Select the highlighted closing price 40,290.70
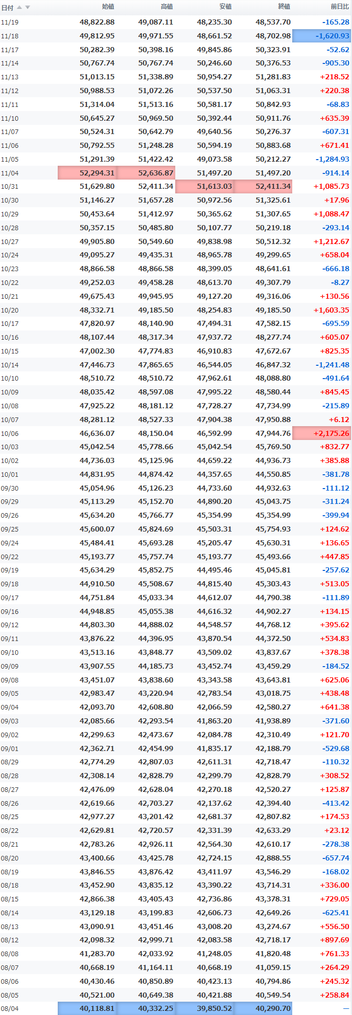The image size is (352, 1015). (x=263, y=1008)
